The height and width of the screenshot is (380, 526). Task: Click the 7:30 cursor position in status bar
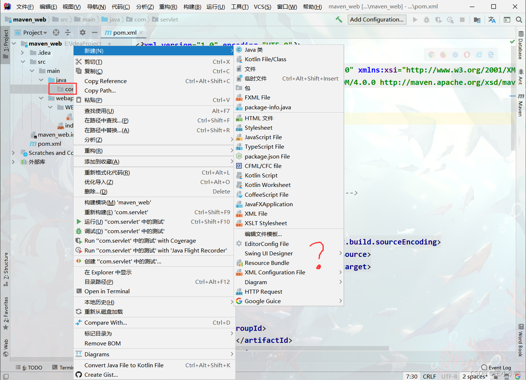click(x=412, y=376)
